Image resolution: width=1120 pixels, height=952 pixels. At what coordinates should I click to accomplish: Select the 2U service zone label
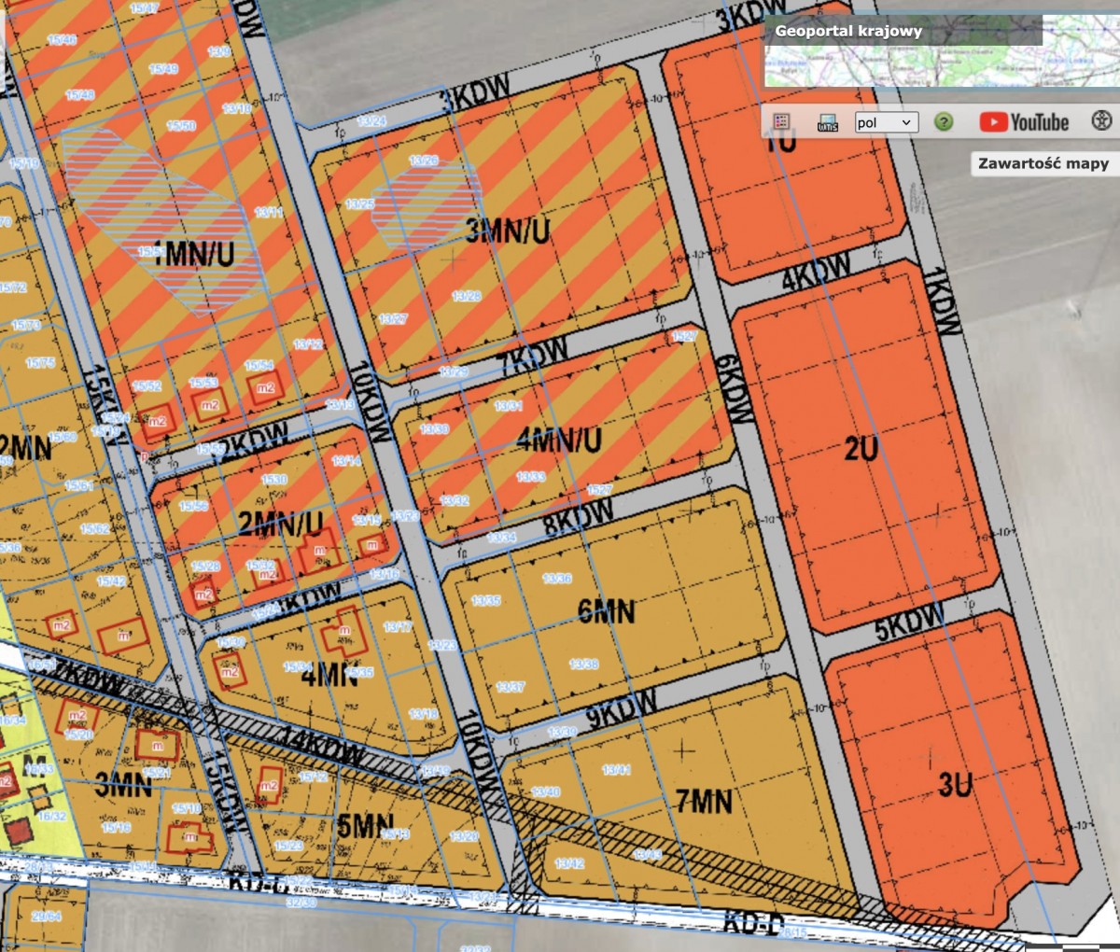[861, 449]
